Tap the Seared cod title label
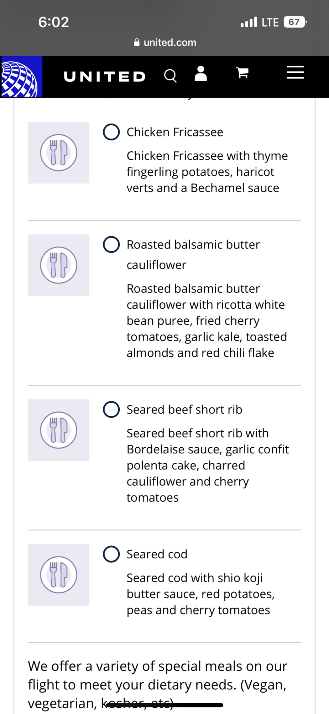 pos(157,554)
